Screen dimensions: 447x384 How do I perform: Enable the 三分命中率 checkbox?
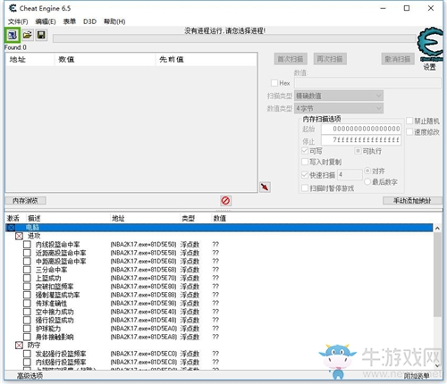27,270
